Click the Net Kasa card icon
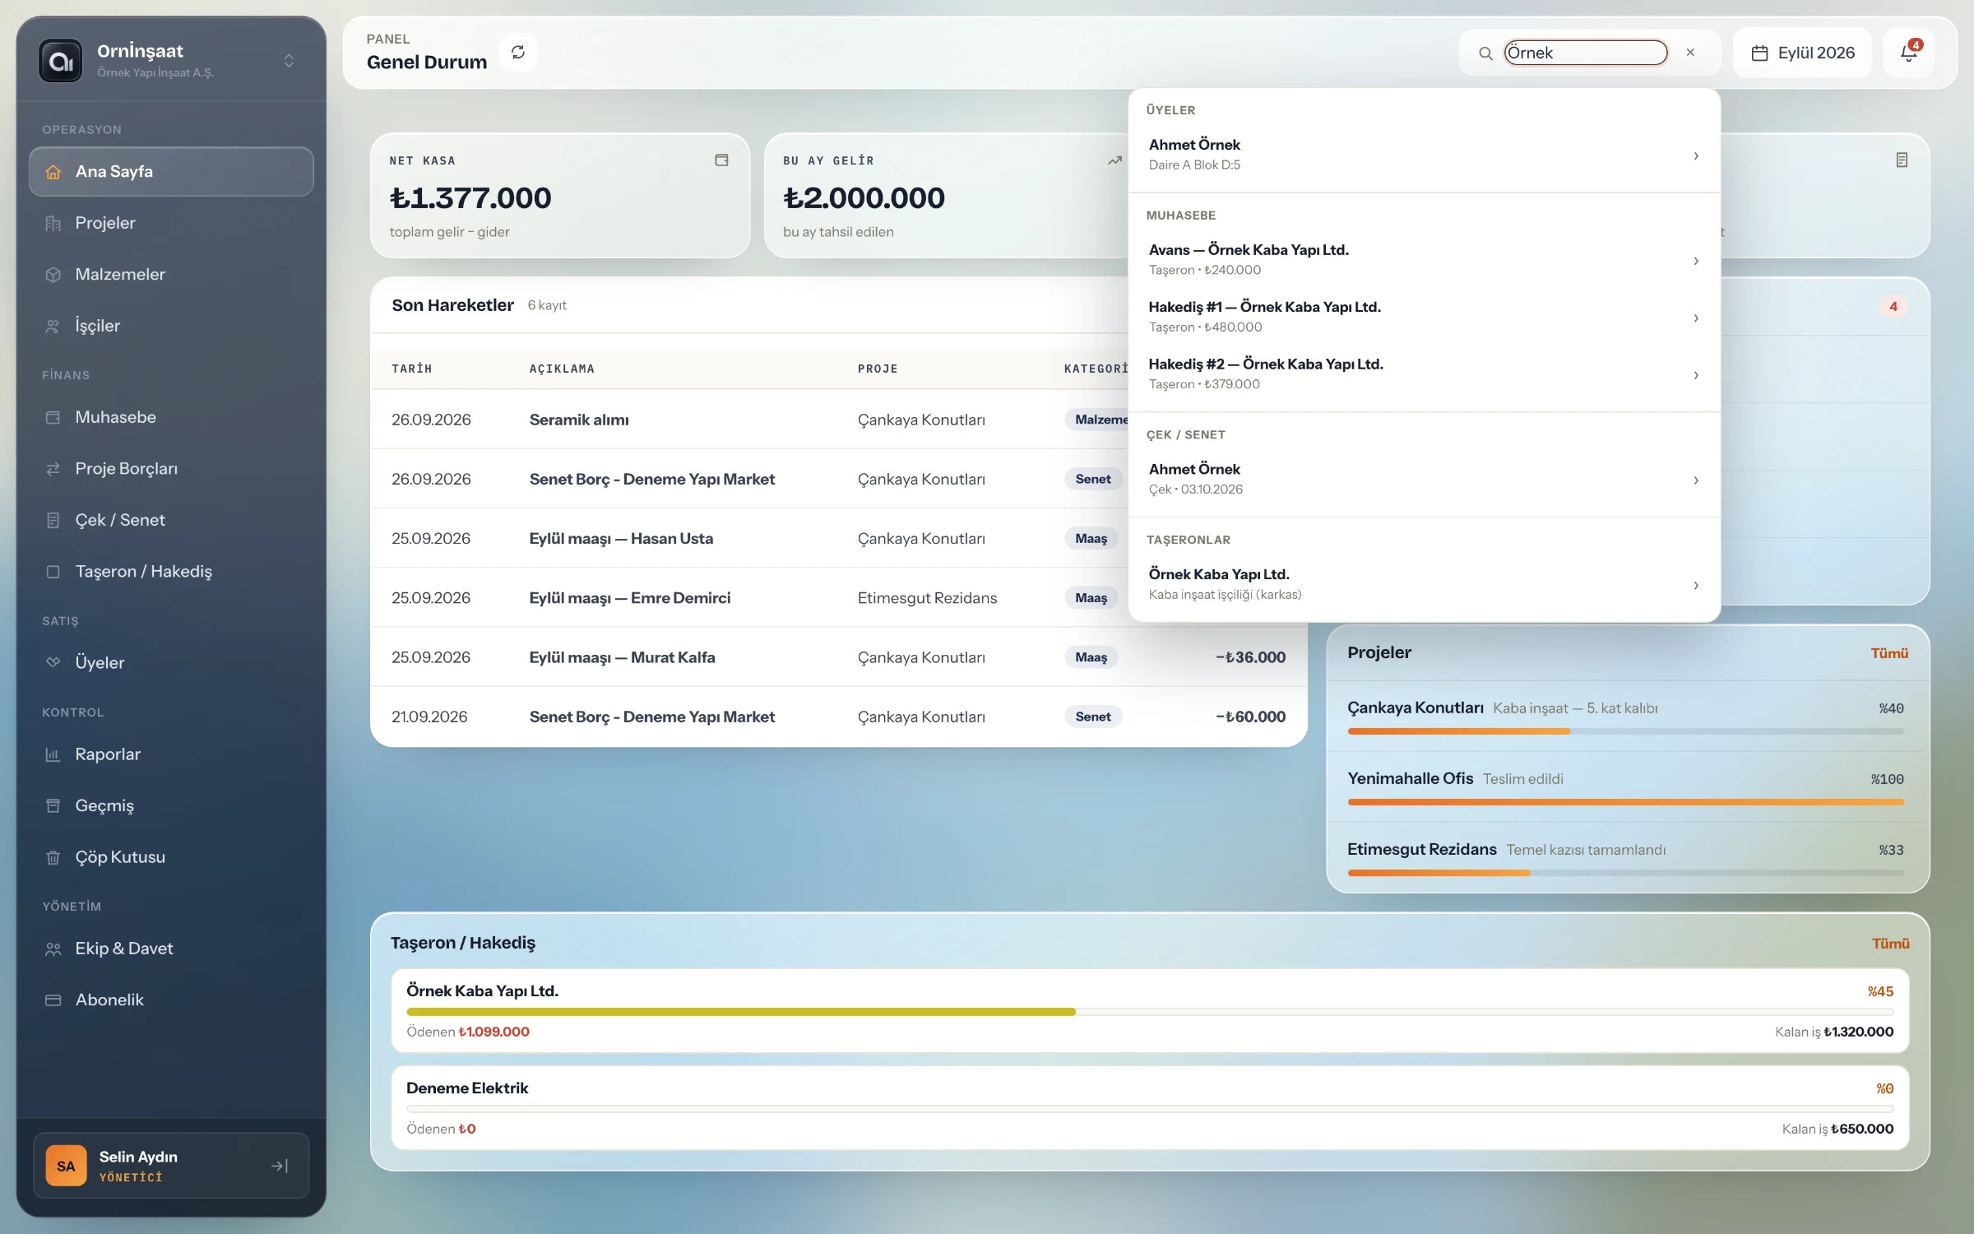 721,160
